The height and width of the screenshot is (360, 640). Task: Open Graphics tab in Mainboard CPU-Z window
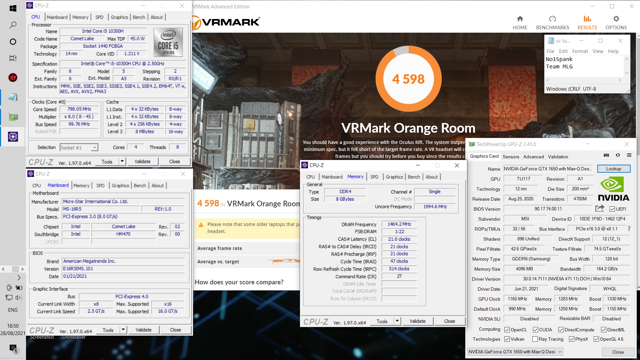[120, 186]
